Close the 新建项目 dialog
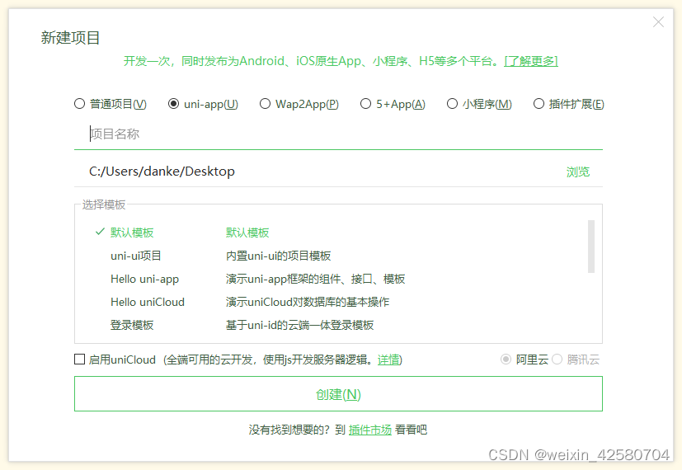Screen dimensions: 682x470 coord(658,21)
